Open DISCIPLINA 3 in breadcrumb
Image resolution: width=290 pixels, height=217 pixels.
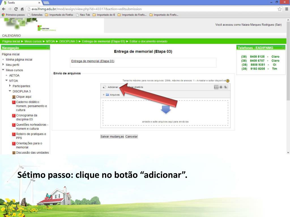(69, 41)
